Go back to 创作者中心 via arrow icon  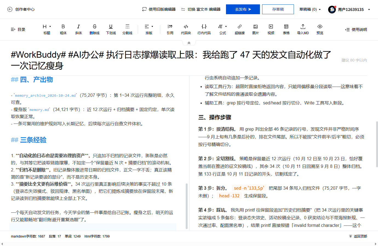(10, 9)
